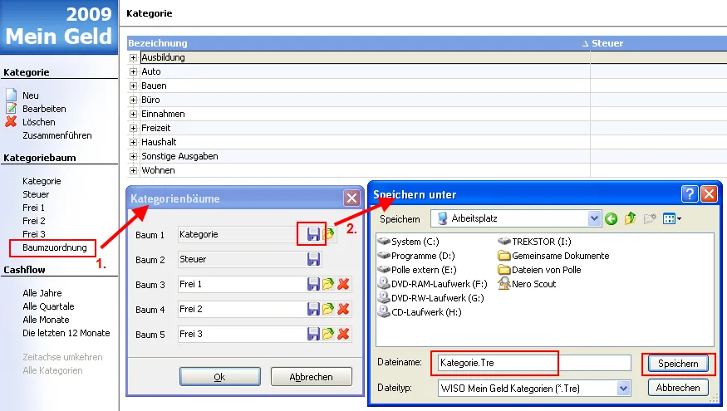
Task: Select Baumzuordnung in the sidebar
Action: (54, 247)
